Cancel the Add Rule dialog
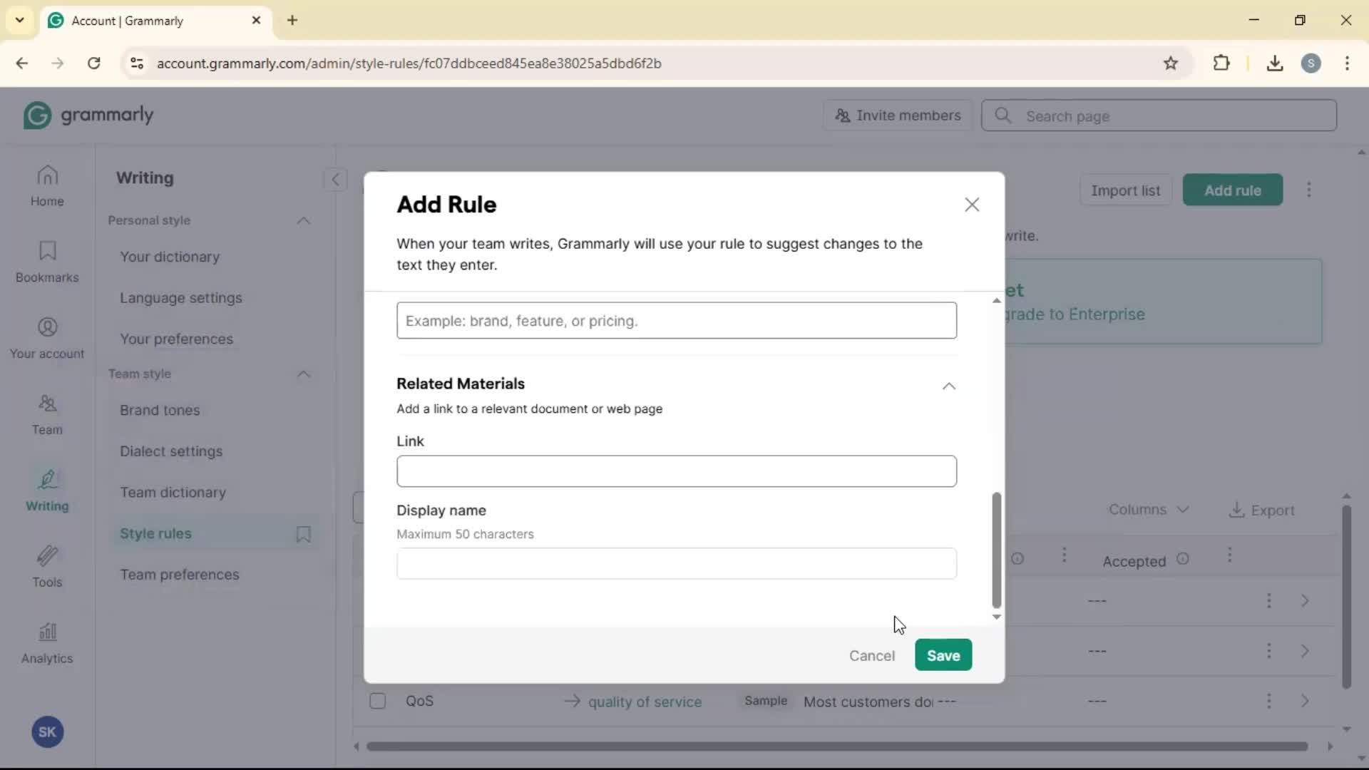 (871, 655)
